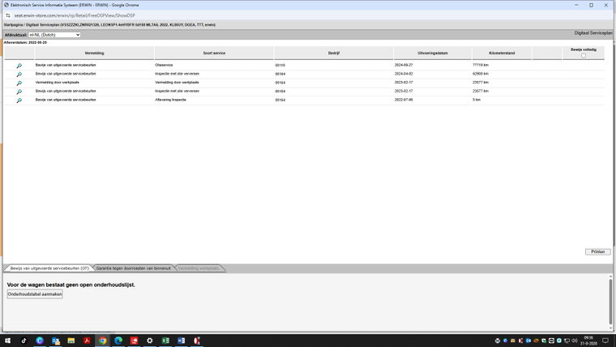Switch to Garantie tegen doorroesten van binnenuit tab
This screenshot has height=347, width=616.
tap(133, 268)
